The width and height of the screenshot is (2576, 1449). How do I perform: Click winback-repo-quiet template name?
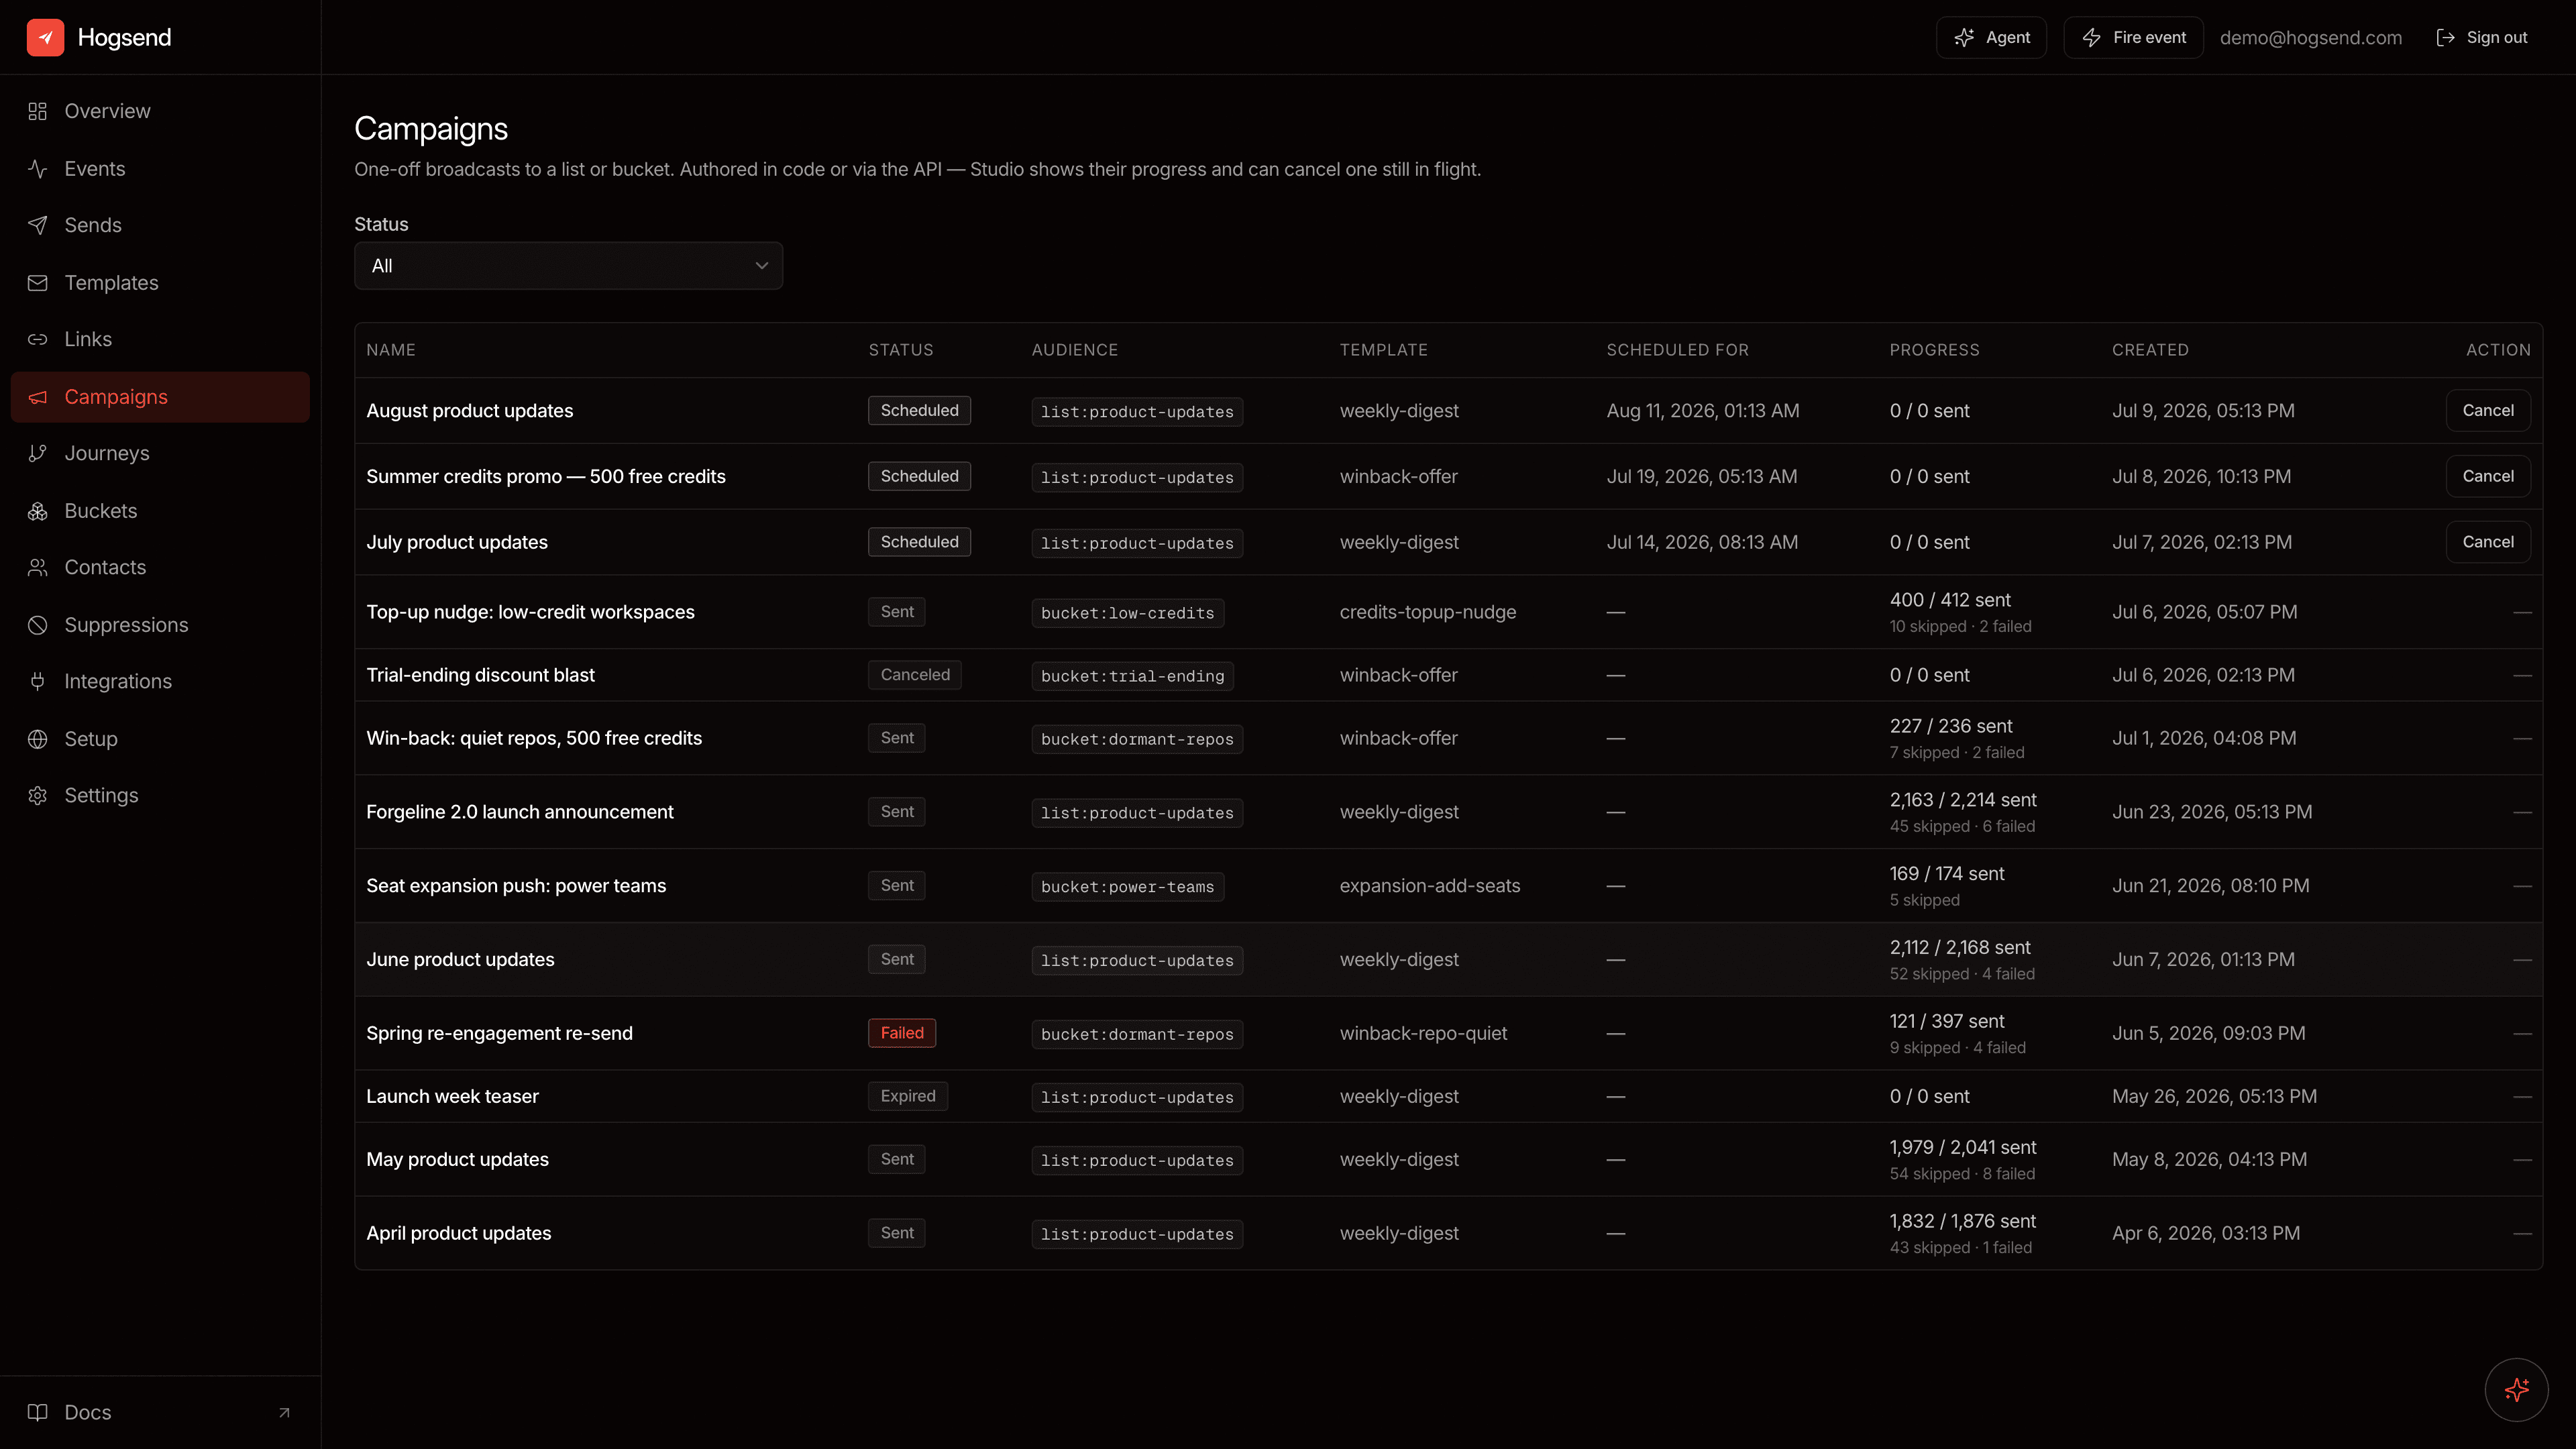click(1423, 1033)
